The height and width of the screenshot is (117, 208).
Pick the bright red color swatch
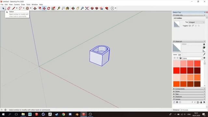(x=176, y=71)
